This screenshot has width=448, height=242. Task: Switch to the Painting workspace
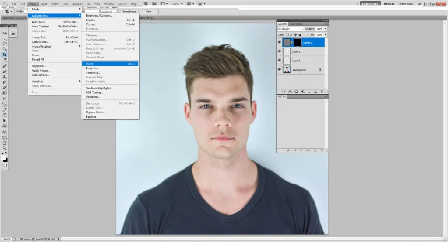[x=406, y=4]
